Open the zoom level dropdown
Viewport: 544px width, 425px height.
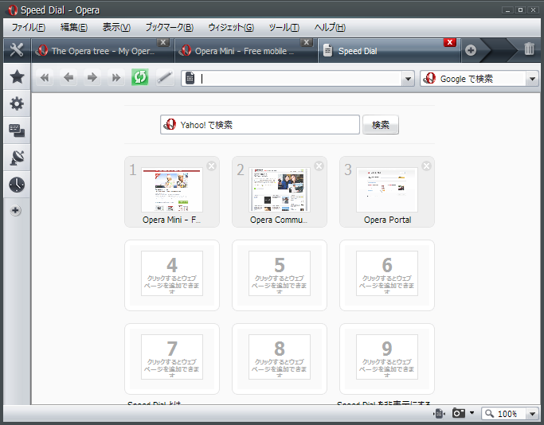(x=532, y=414)
